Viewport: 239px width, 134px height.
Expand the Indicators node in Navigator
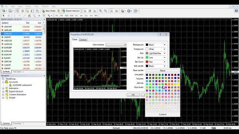tap(3, 88)
